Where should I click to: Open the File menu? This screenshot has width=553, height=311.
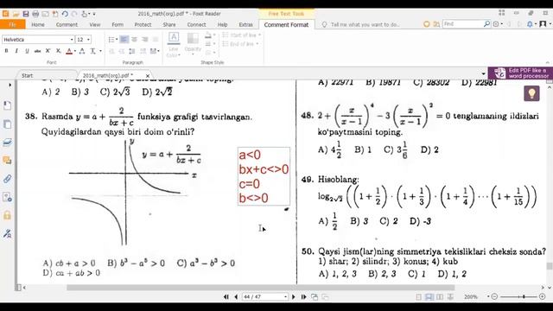pyautogui.click(x=12, y=25)
